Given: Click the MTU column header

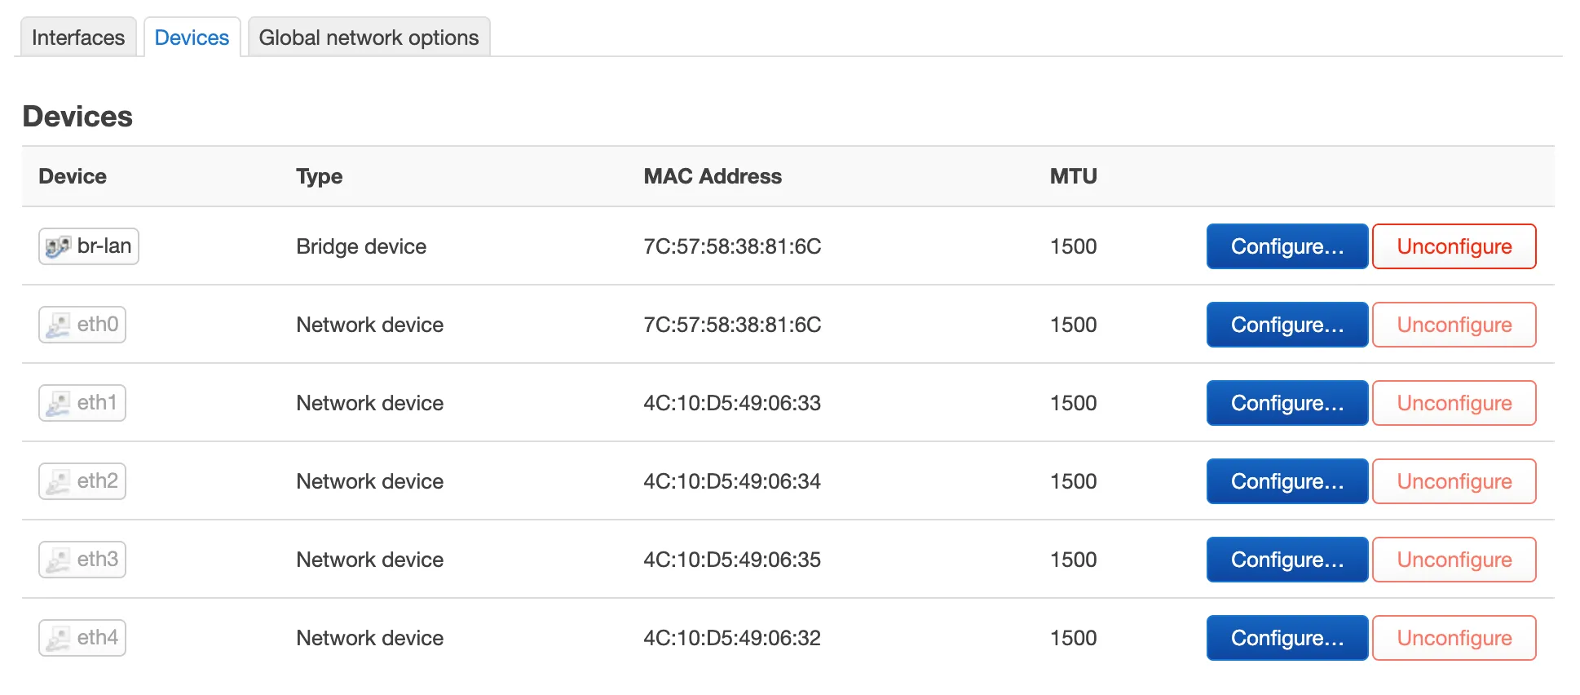Looking at the screenshot, I should [1073, 176].
